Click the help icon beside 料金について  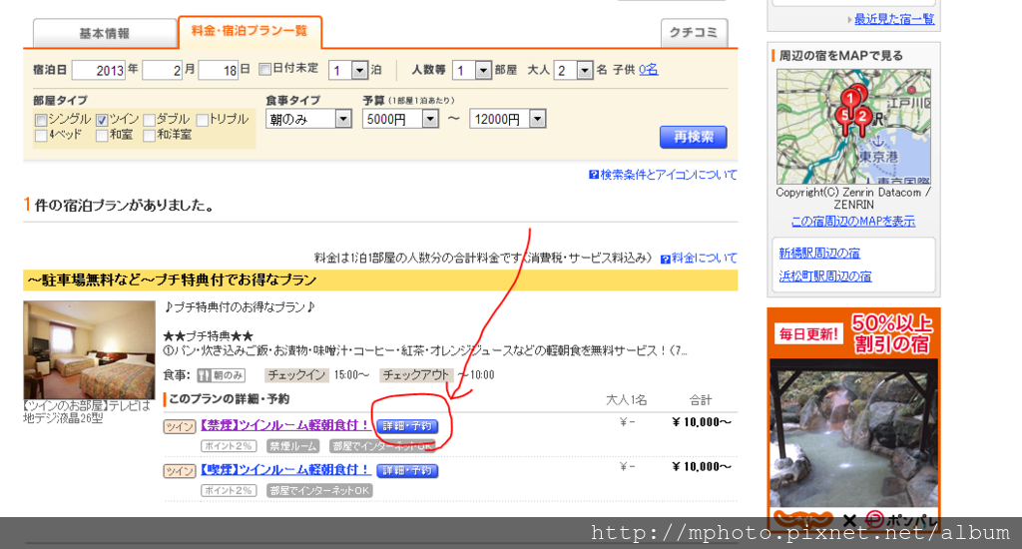coord(666,259)
